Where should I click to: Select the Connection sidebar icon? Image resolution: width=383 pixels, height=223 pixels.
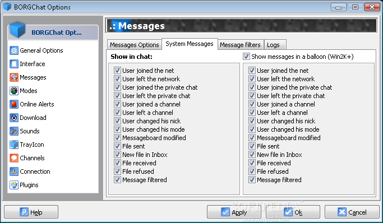coord(14,171)
